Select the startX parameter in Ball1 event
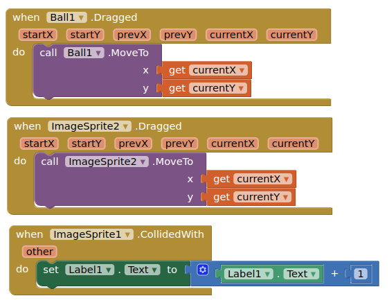389x305 pixels. pyautogui.click(x=38, y=35)
